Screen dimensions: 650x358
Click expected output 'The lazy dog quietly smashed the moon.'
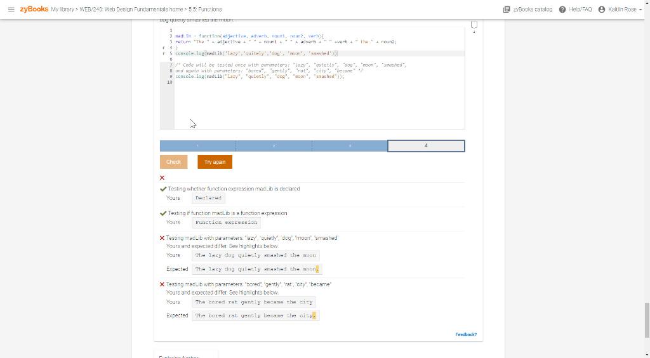pyautogui.click(x=257, y=269)
